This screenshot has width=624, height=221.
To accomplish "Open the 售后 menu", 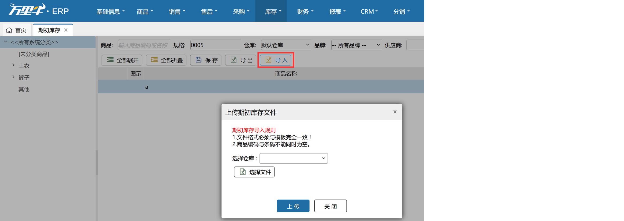I will coord(209,11).
